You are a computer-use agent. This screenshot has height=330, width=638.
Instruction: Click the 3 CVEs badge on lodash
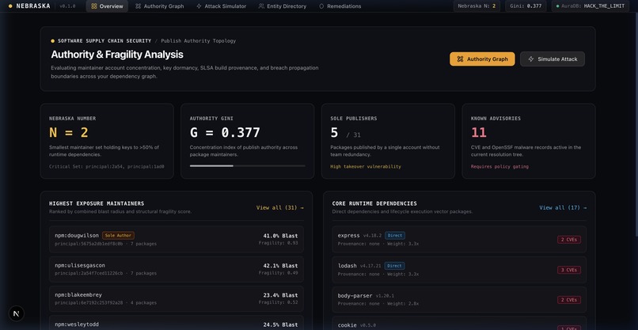[x=569, y=270]
